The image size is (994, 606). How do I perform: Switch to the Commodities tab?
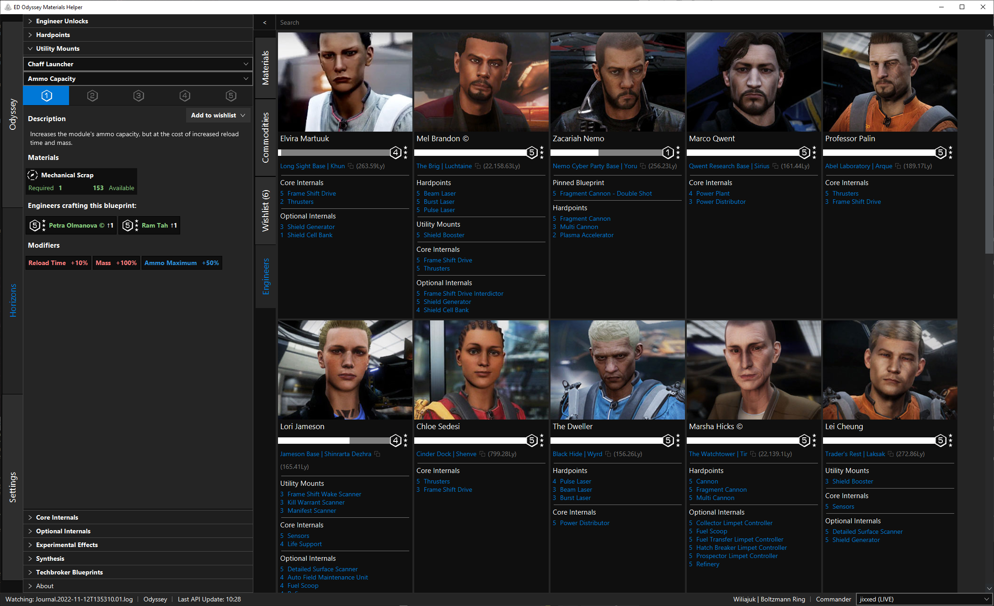265,138
